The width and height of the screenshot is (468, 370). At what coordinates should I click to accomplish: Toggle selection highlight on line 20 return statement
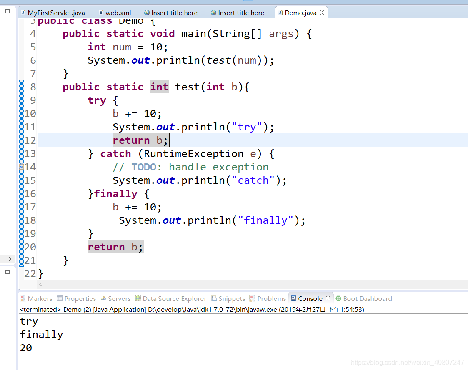pyautogui.click(x=115, y=247)
